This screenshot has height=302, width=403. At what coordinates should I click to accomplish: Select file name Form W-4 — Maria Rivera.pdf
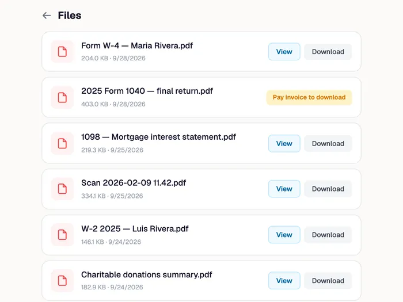click(137, 45)
